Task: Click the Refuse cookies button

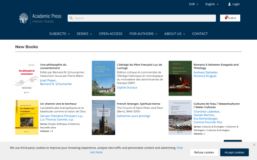Action: coord(204,152)
